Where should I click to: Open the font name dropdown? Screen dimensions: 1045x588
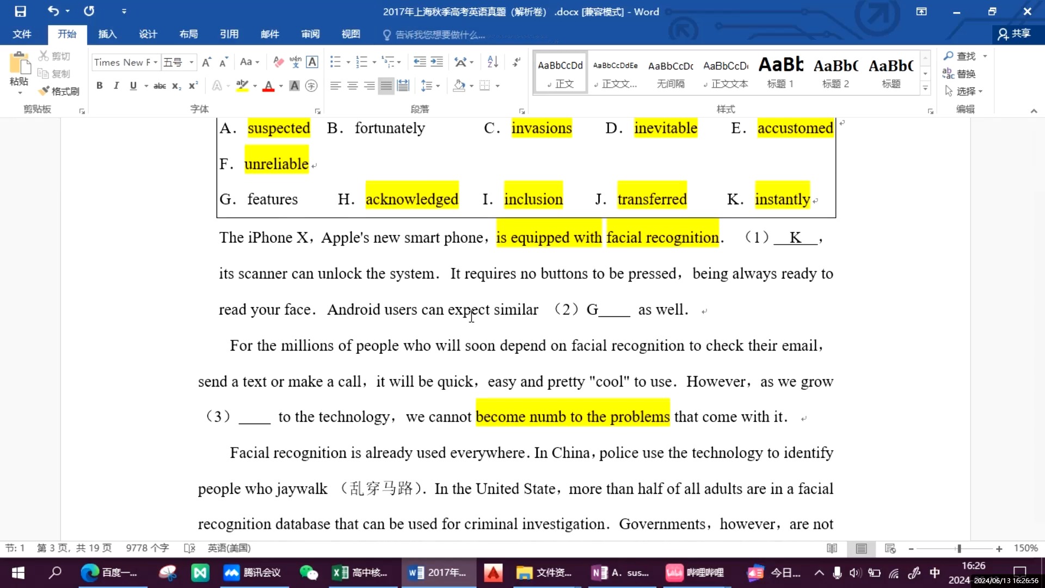[x=156, y=62]
